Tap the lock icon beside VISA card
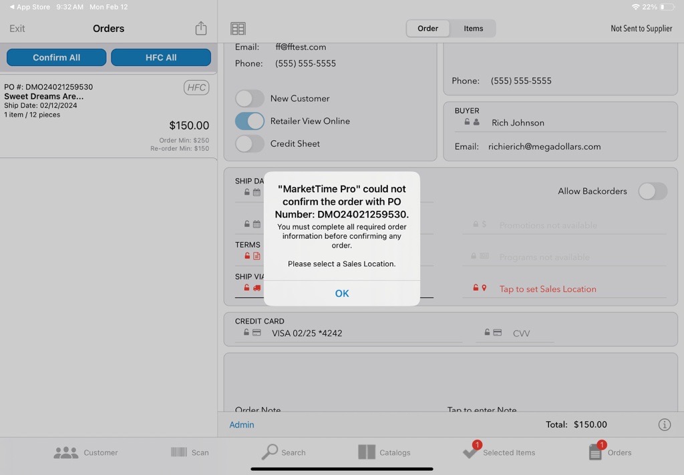The width and height of the screenshot is (684, 475). pos(246,332)
